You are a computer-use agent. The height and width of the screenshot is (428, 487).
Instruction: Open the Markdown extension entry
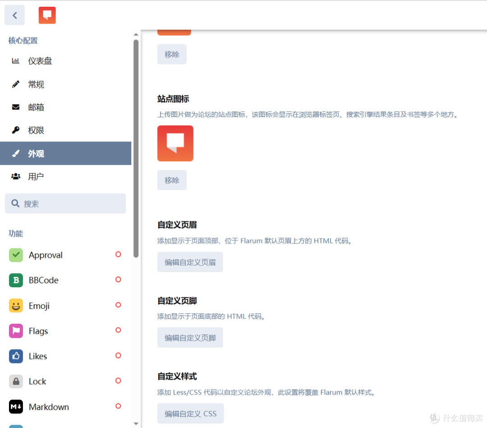tap(65, 407)
